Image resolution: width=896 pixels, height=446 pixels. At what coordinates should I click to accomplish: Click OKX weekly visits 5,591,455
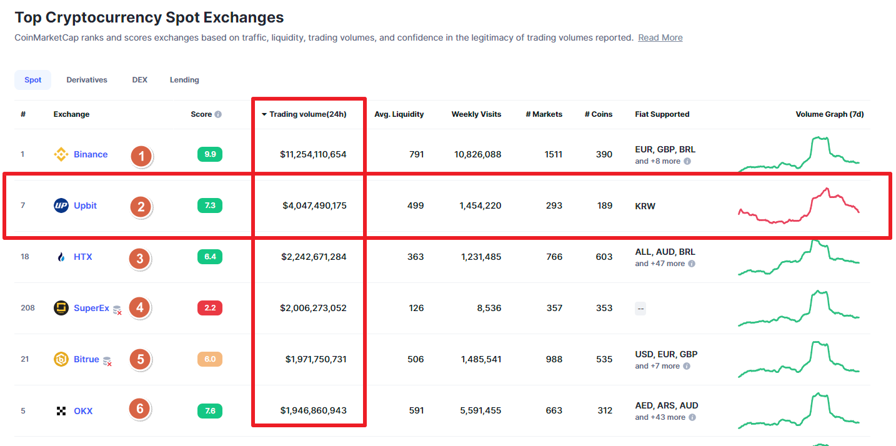click(481, 411)
